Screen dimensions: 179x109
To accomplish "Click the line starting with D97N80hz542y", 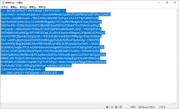I will [x=53, y=33].
